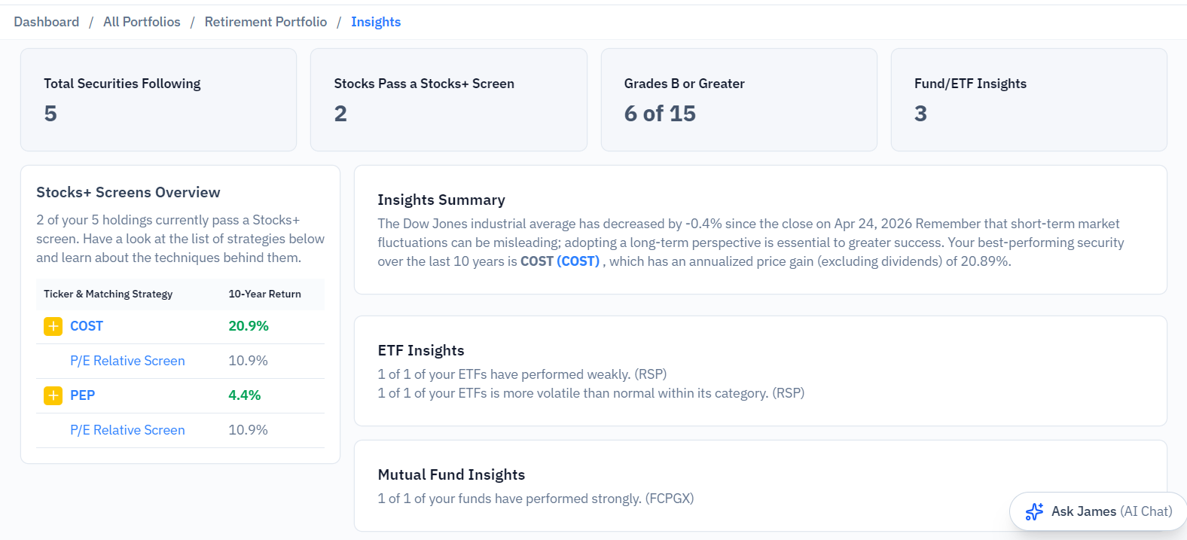The width and height of the screenshot is (1187, 540).
Task: Open P/E Relative Screen under PEP
Action: pos(127,430)
